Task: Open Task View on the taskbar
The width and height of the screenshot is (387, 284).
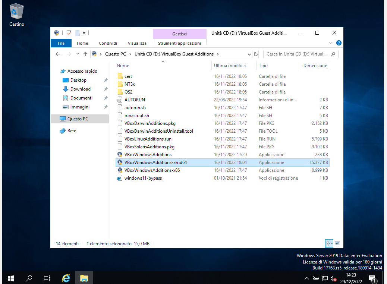Action: [x=47, y=278]
